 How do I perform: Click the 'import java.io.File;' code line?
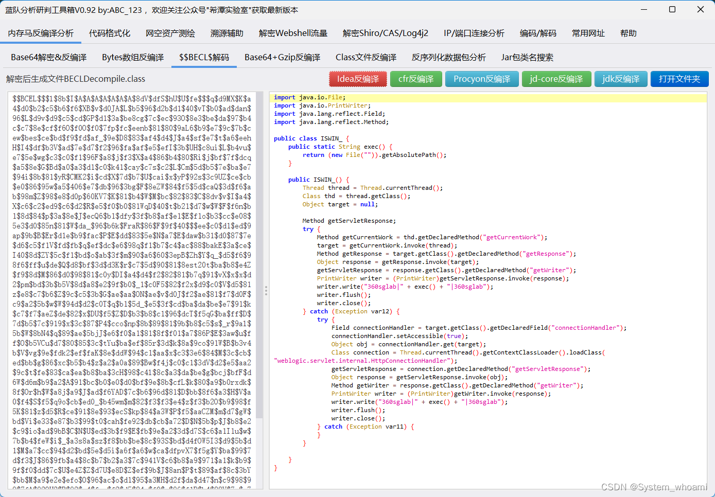click(x=309, y=97)
